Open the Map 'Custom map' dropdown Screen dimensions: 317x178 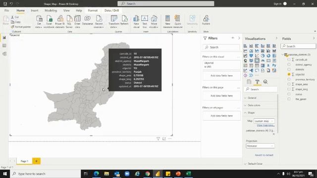click(x=264, y=121)
